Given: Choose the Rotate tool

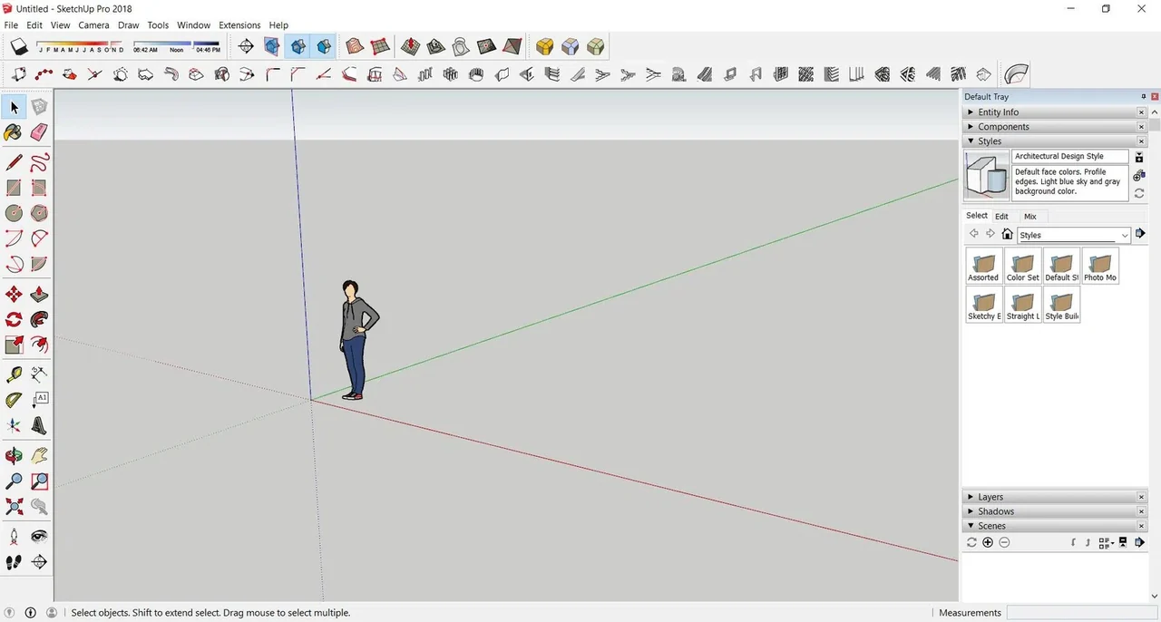Looking at the screenshot, I should (x=14, y=319).
